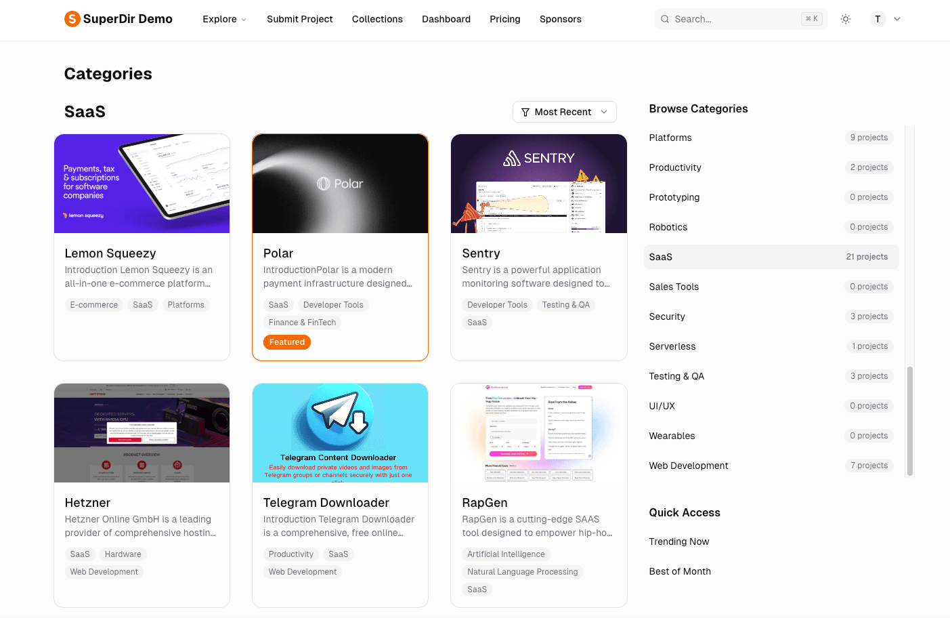Browse the UI/UX category
Screen dimensions: 950x618
(x=771, y=406)
